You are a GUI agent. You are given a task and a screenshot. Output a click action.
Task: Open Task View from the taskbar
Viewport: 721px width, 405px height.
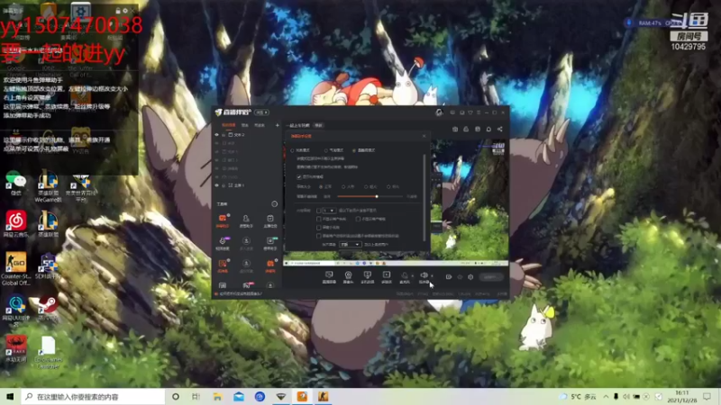tap(196, 396)
